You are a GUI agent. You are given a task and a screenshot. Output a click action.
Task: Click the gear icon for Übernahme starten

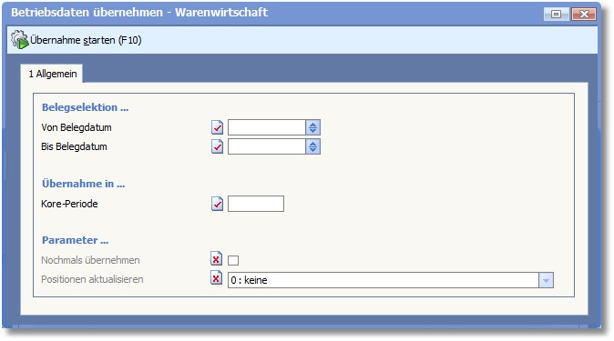click(x=19, y=40)
